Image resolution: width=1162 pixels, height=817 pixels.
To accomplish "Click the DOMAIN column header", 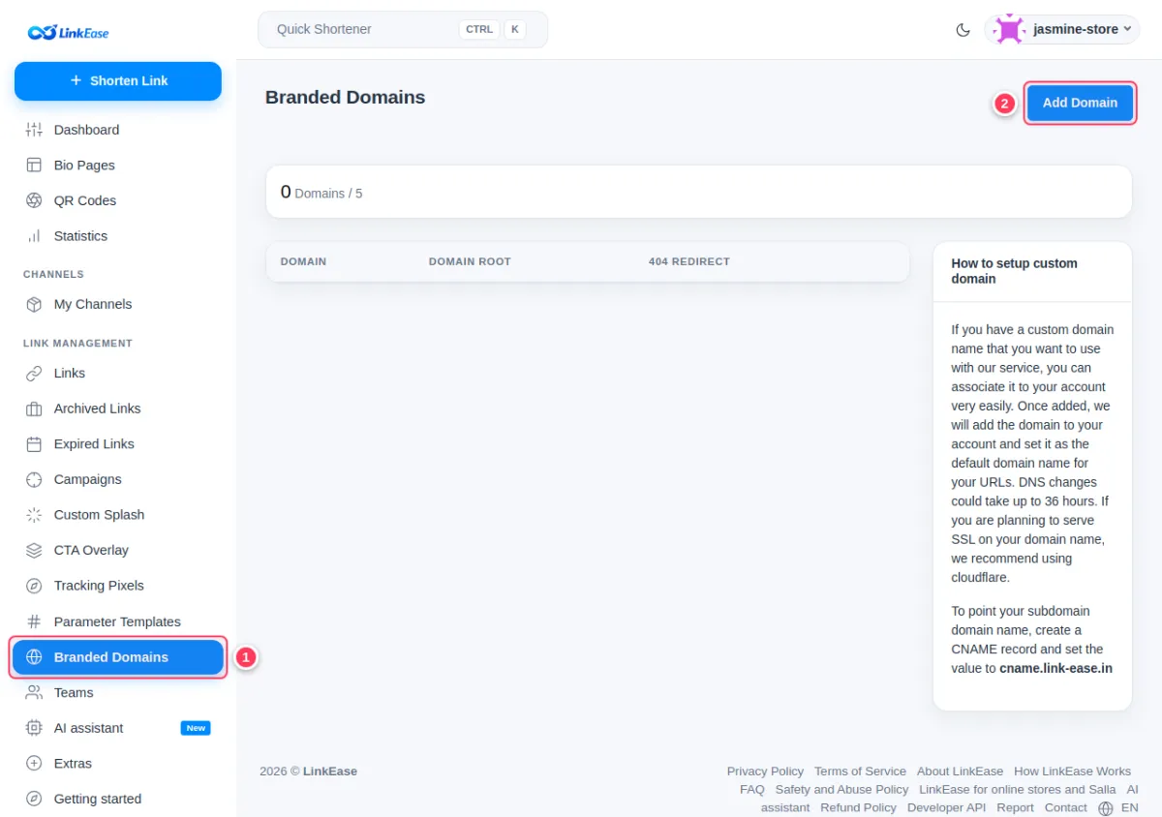I will tap(303, 261).
